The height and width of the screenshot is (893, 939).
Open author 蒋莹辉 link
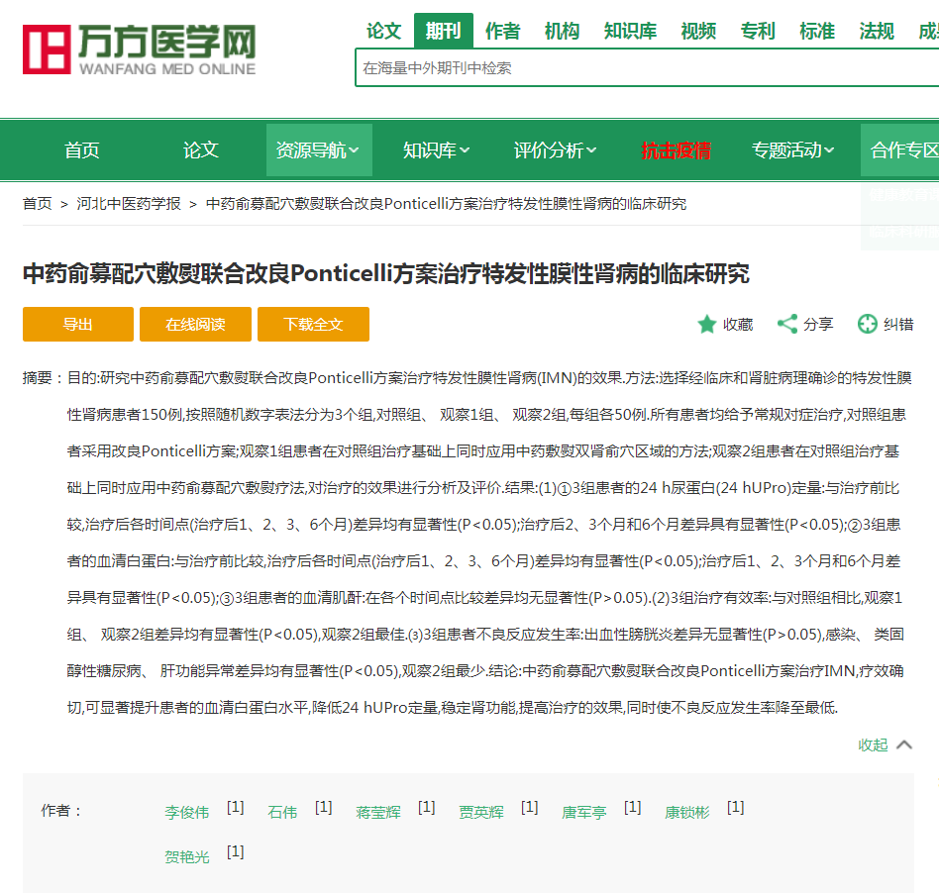click(x=377, y=812)
